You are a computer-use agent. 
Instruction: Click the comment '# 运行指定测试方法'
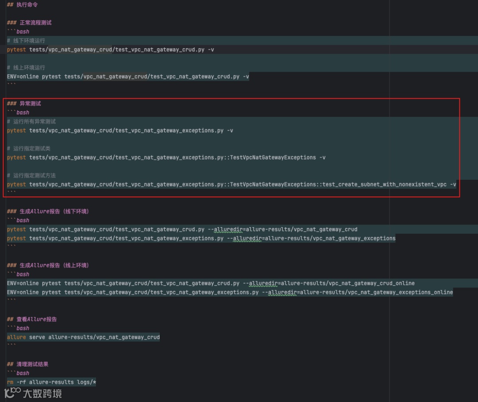(x=31, y=175)
